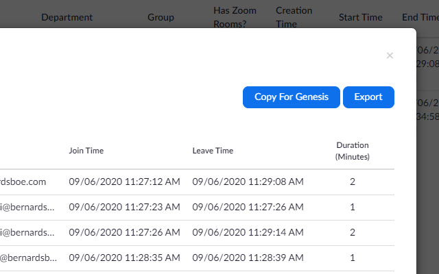Select join time 09/06/2020 11:27:12 AM
The width and height of the screenshot is (439, 274).
(x=124, y=182)
